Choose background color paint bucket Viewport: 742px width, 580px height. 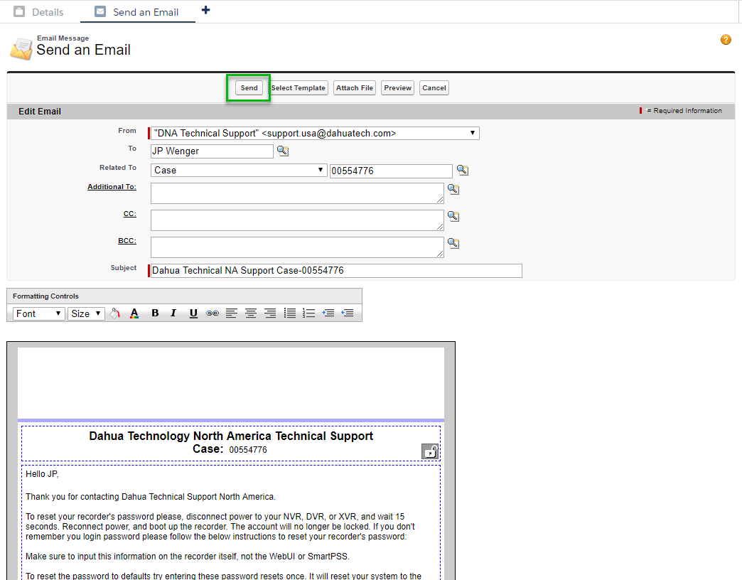point(115,313)
